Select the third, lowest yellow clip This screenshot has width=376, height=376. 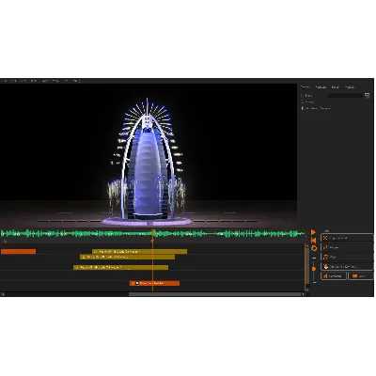coord(120,267)
